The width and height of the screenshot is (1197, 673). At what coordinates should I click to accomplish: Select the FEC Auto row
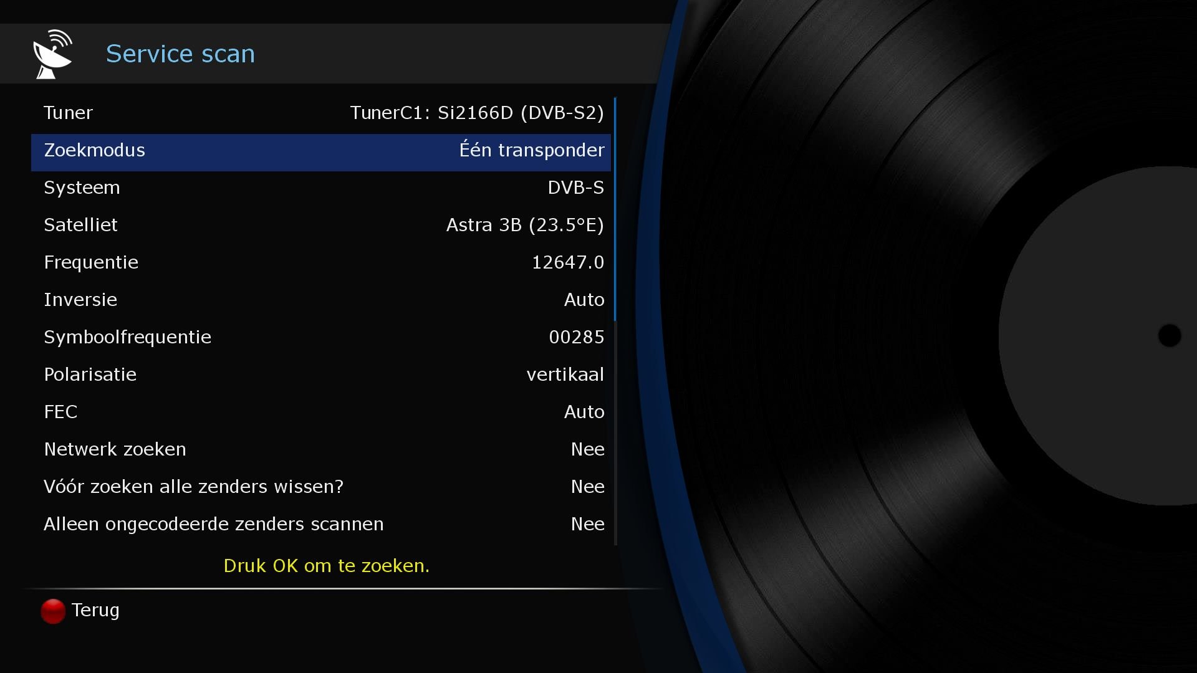[321, 412]
